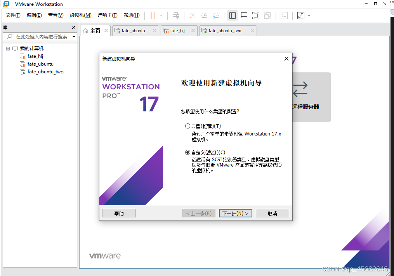Click the 取消 cancel button
The image size is (394, 276).
[273, 214]
